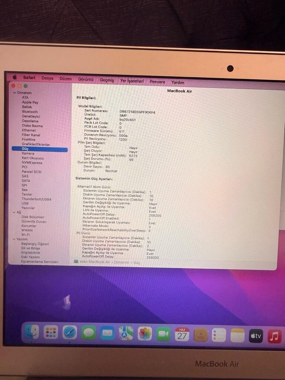The width and height of the screenshot is (285, 380).
Task: Select PCI in the sidebar
Action: pos(24,167)
